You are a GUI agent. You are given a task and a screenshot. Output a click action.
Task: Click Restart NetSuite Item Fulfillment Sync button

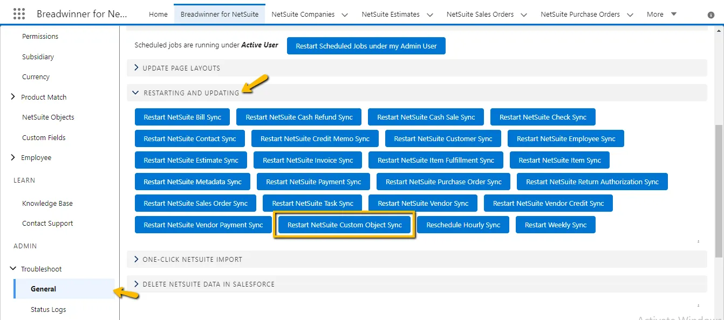[436, 160]
